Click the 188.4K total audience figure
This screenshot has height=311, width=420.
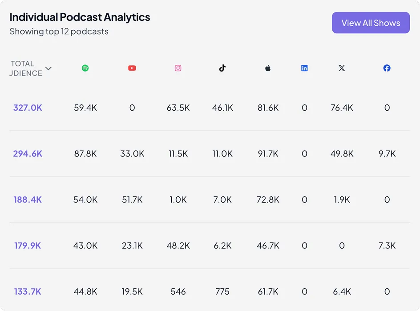28,199
